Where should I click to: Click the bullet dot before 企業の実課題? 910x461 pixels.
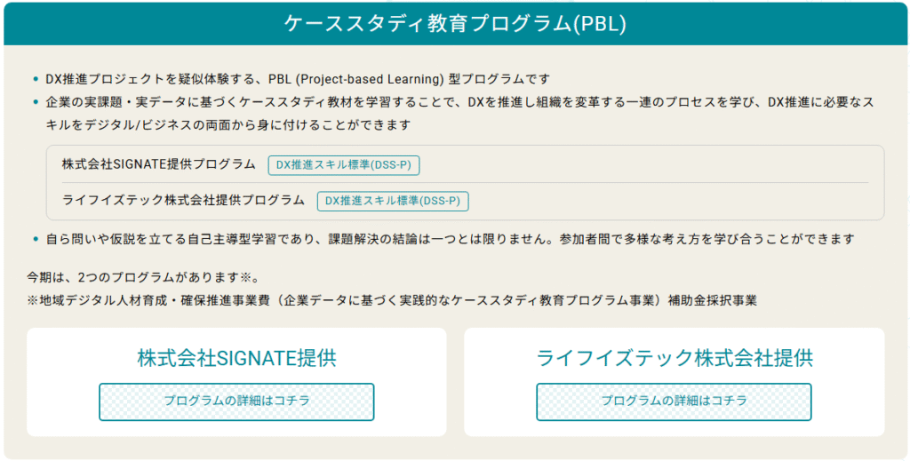(x=36, y=103)
